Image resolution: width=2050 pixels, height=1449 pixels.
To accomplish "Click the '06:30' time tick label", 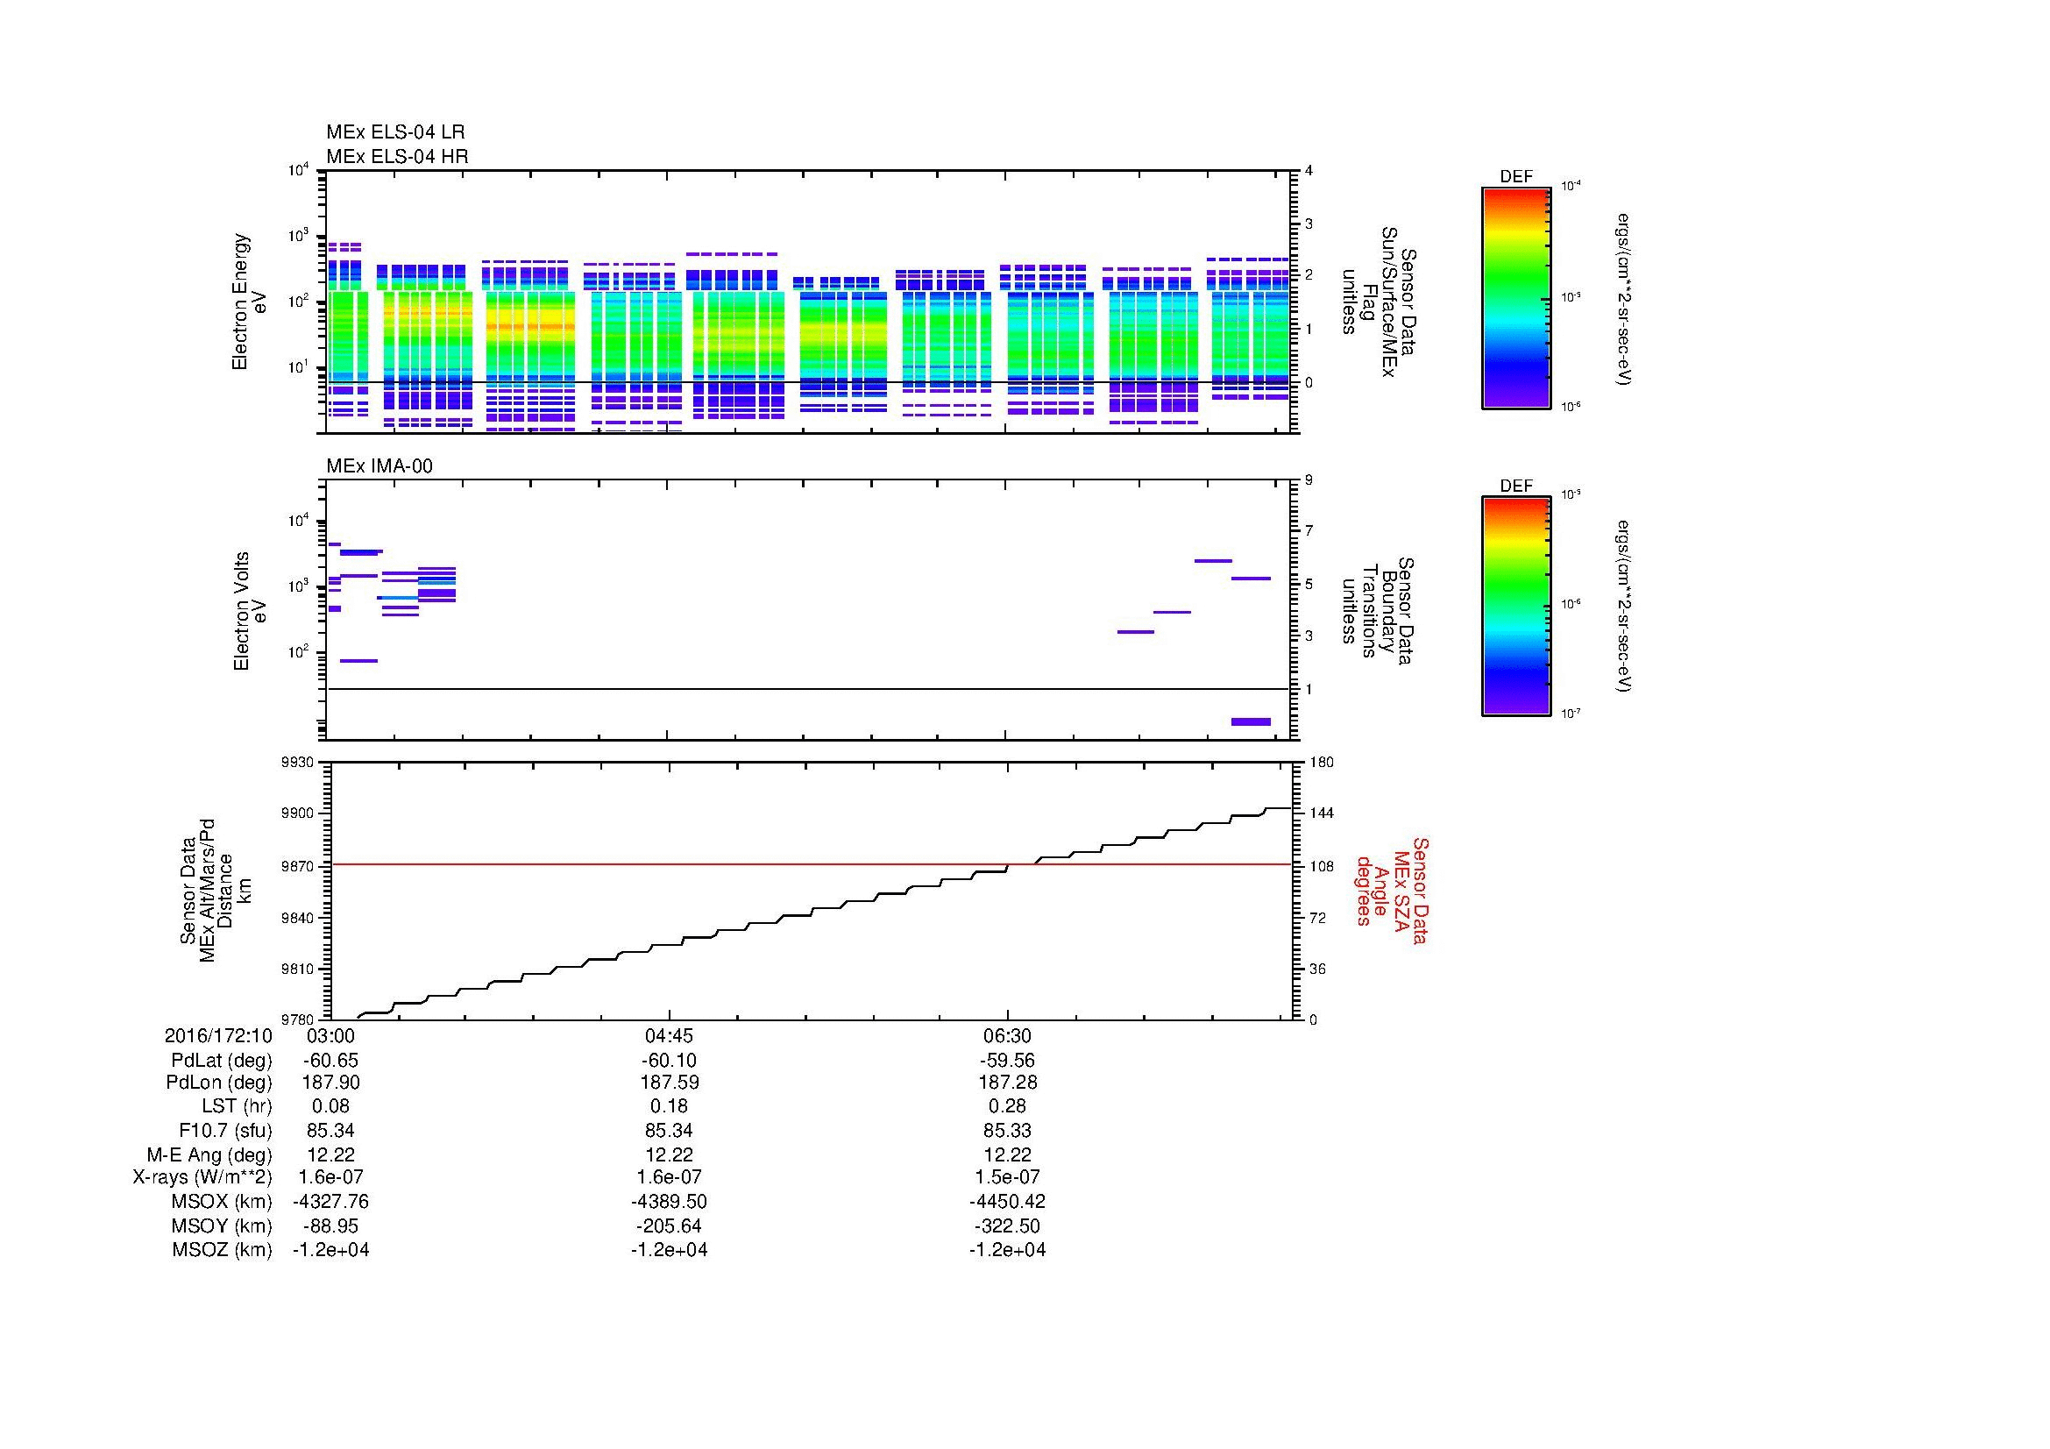I will point(1007,1035).
